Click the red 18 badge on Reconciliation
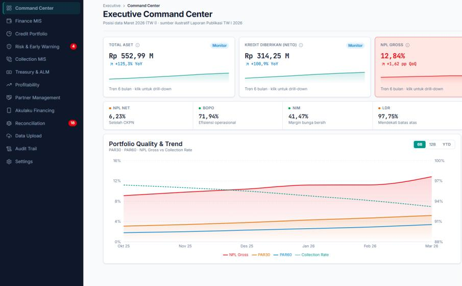Screen dimensions: 462x286 pos(72,123)
